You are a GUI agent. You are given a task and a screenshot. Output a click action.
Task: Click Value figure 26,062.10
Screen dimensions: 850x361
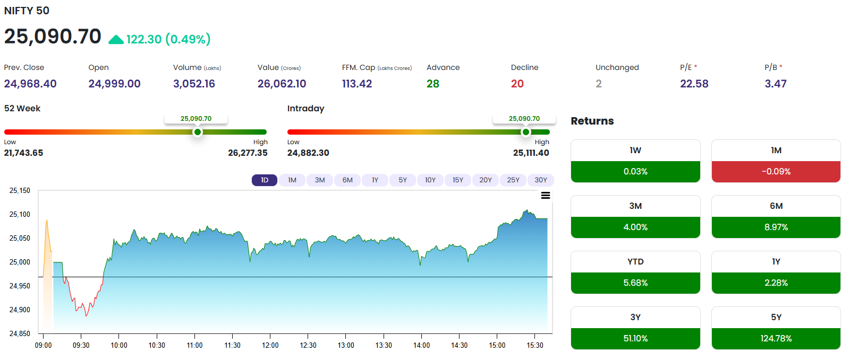click(282, 84)
